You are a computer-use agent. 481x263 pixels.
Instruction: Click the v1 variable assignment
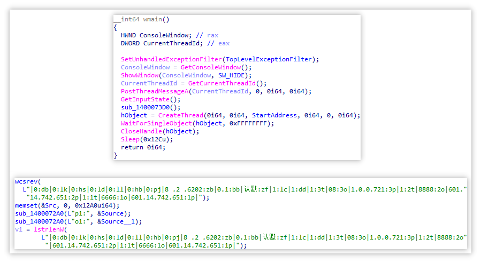tap(18, 229)
